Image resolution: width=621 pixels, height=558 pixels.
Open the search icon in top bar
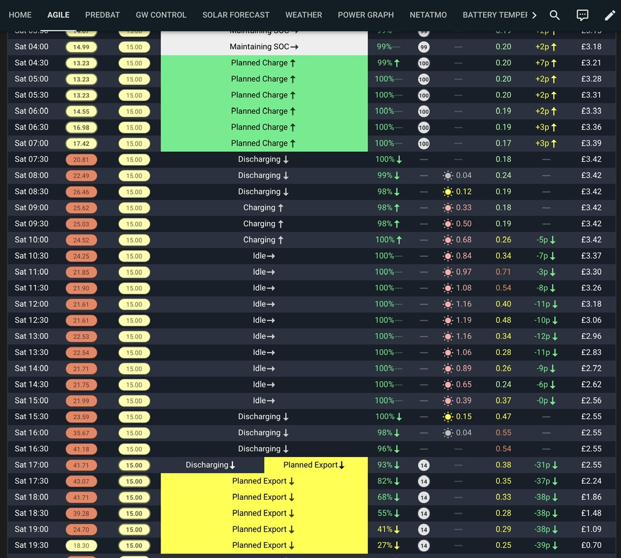pos(555,15)
